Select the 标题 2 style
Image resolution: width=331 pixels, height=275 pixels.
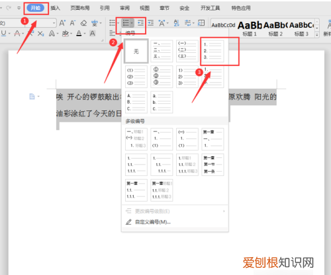point(275,28)
